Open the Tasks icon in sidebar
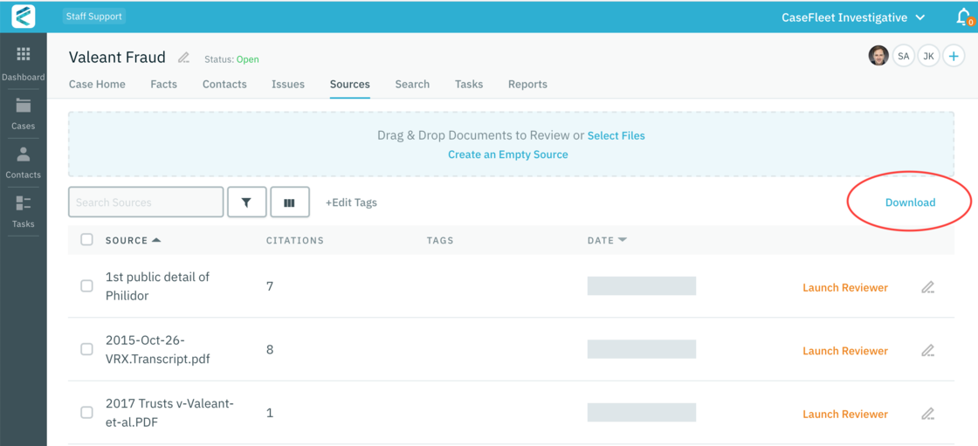978x446 pixels. pos(23,204)
